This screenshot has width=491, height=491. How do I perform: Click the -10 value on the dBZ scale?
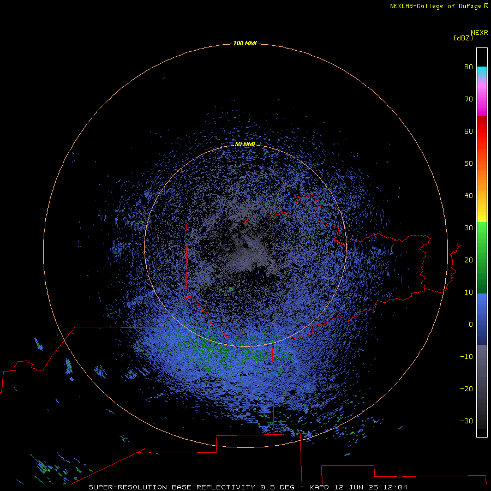(x=466, y=356)
